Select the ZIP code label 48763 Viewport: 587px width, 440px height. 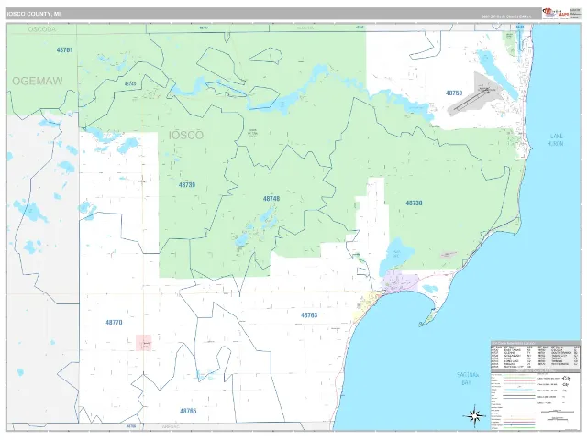click(x=309, y=315)
